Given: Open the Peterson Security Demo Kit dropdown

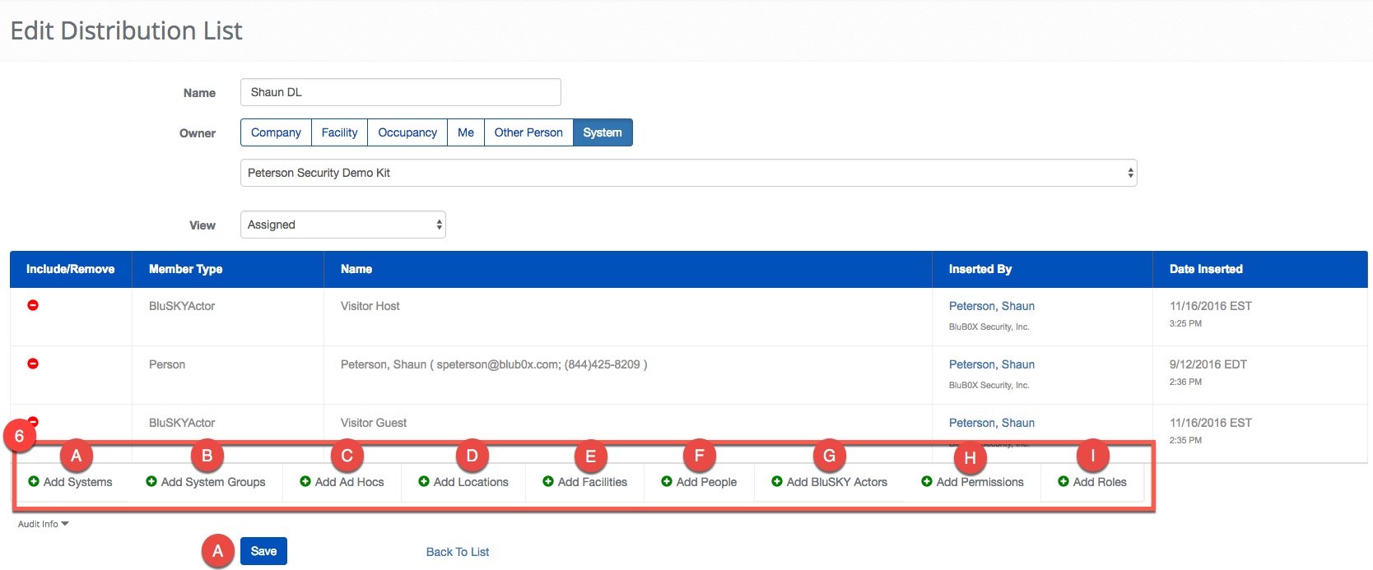Looking at the screenshot, I should point(688,173).
